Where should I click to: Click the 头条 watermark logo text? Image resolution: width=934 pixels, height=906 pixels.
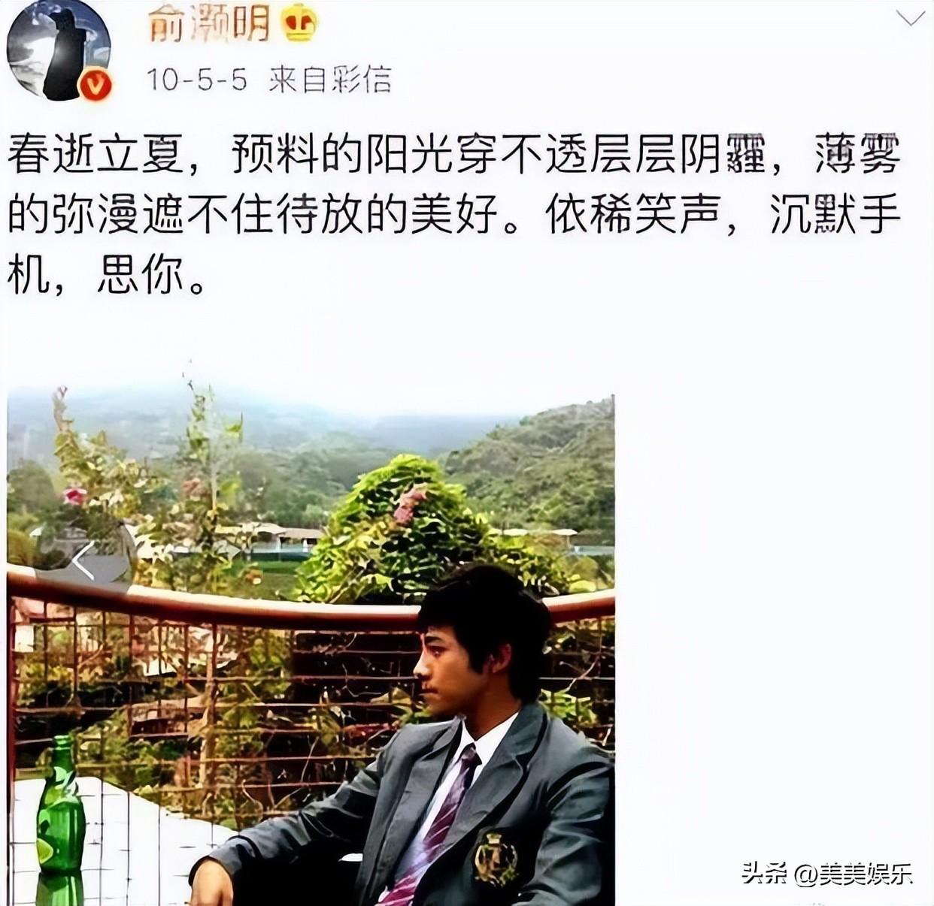[x=763, y=873]
